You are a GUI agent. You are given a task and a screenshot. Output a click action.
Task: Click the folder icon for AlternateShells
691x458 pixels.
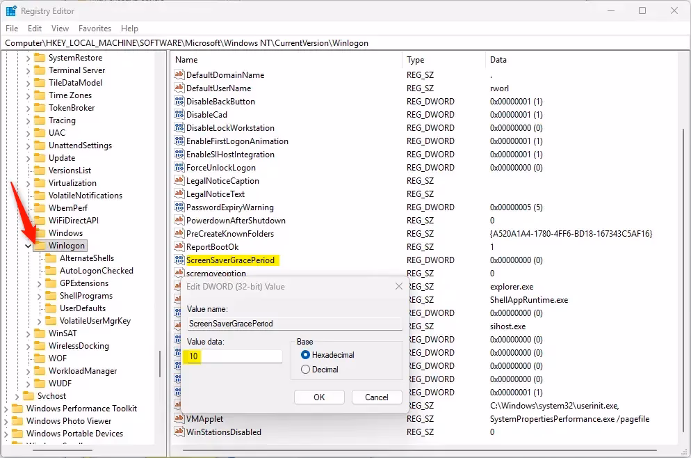[51, 258]
